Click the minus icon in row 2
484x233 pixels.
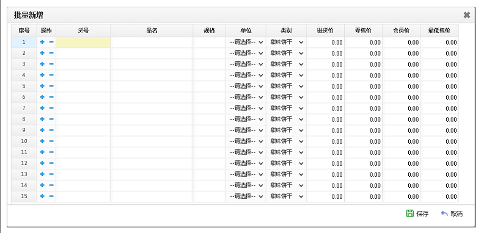51,53
